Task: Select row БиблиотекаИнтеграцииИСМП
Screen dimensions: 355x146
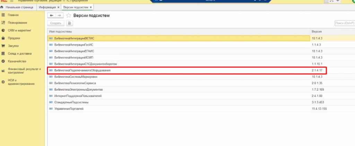Action: click(201, 57)
